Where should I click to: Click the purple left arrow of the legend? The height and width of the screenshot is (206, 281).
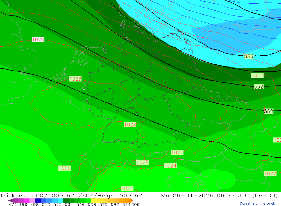[x=10, y=200]
